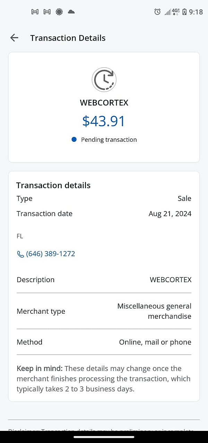Tap the Transaction Details page title
This screenshot has height=443, width=208.
tap(68, 38)
